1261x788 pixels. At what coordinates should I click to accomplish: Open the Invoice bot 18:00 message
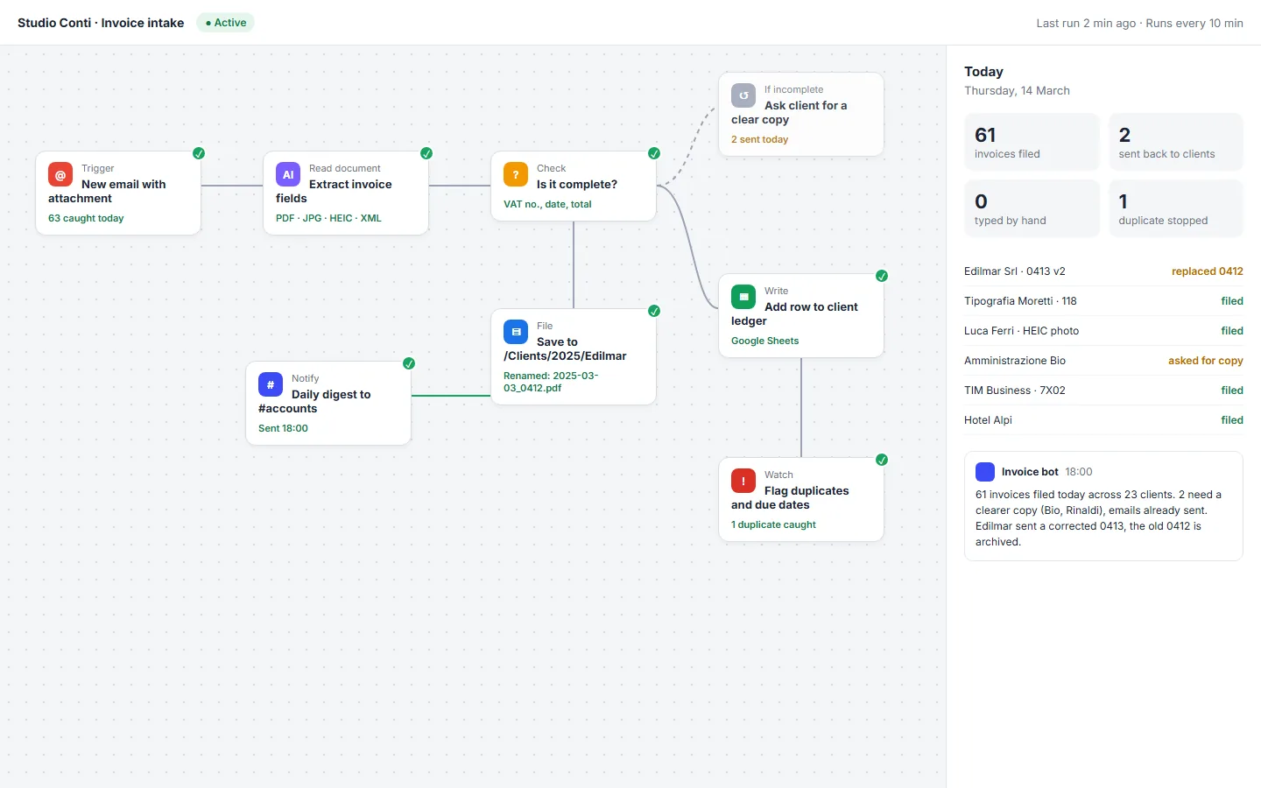pyautogui.click(x=1103, y=506)
